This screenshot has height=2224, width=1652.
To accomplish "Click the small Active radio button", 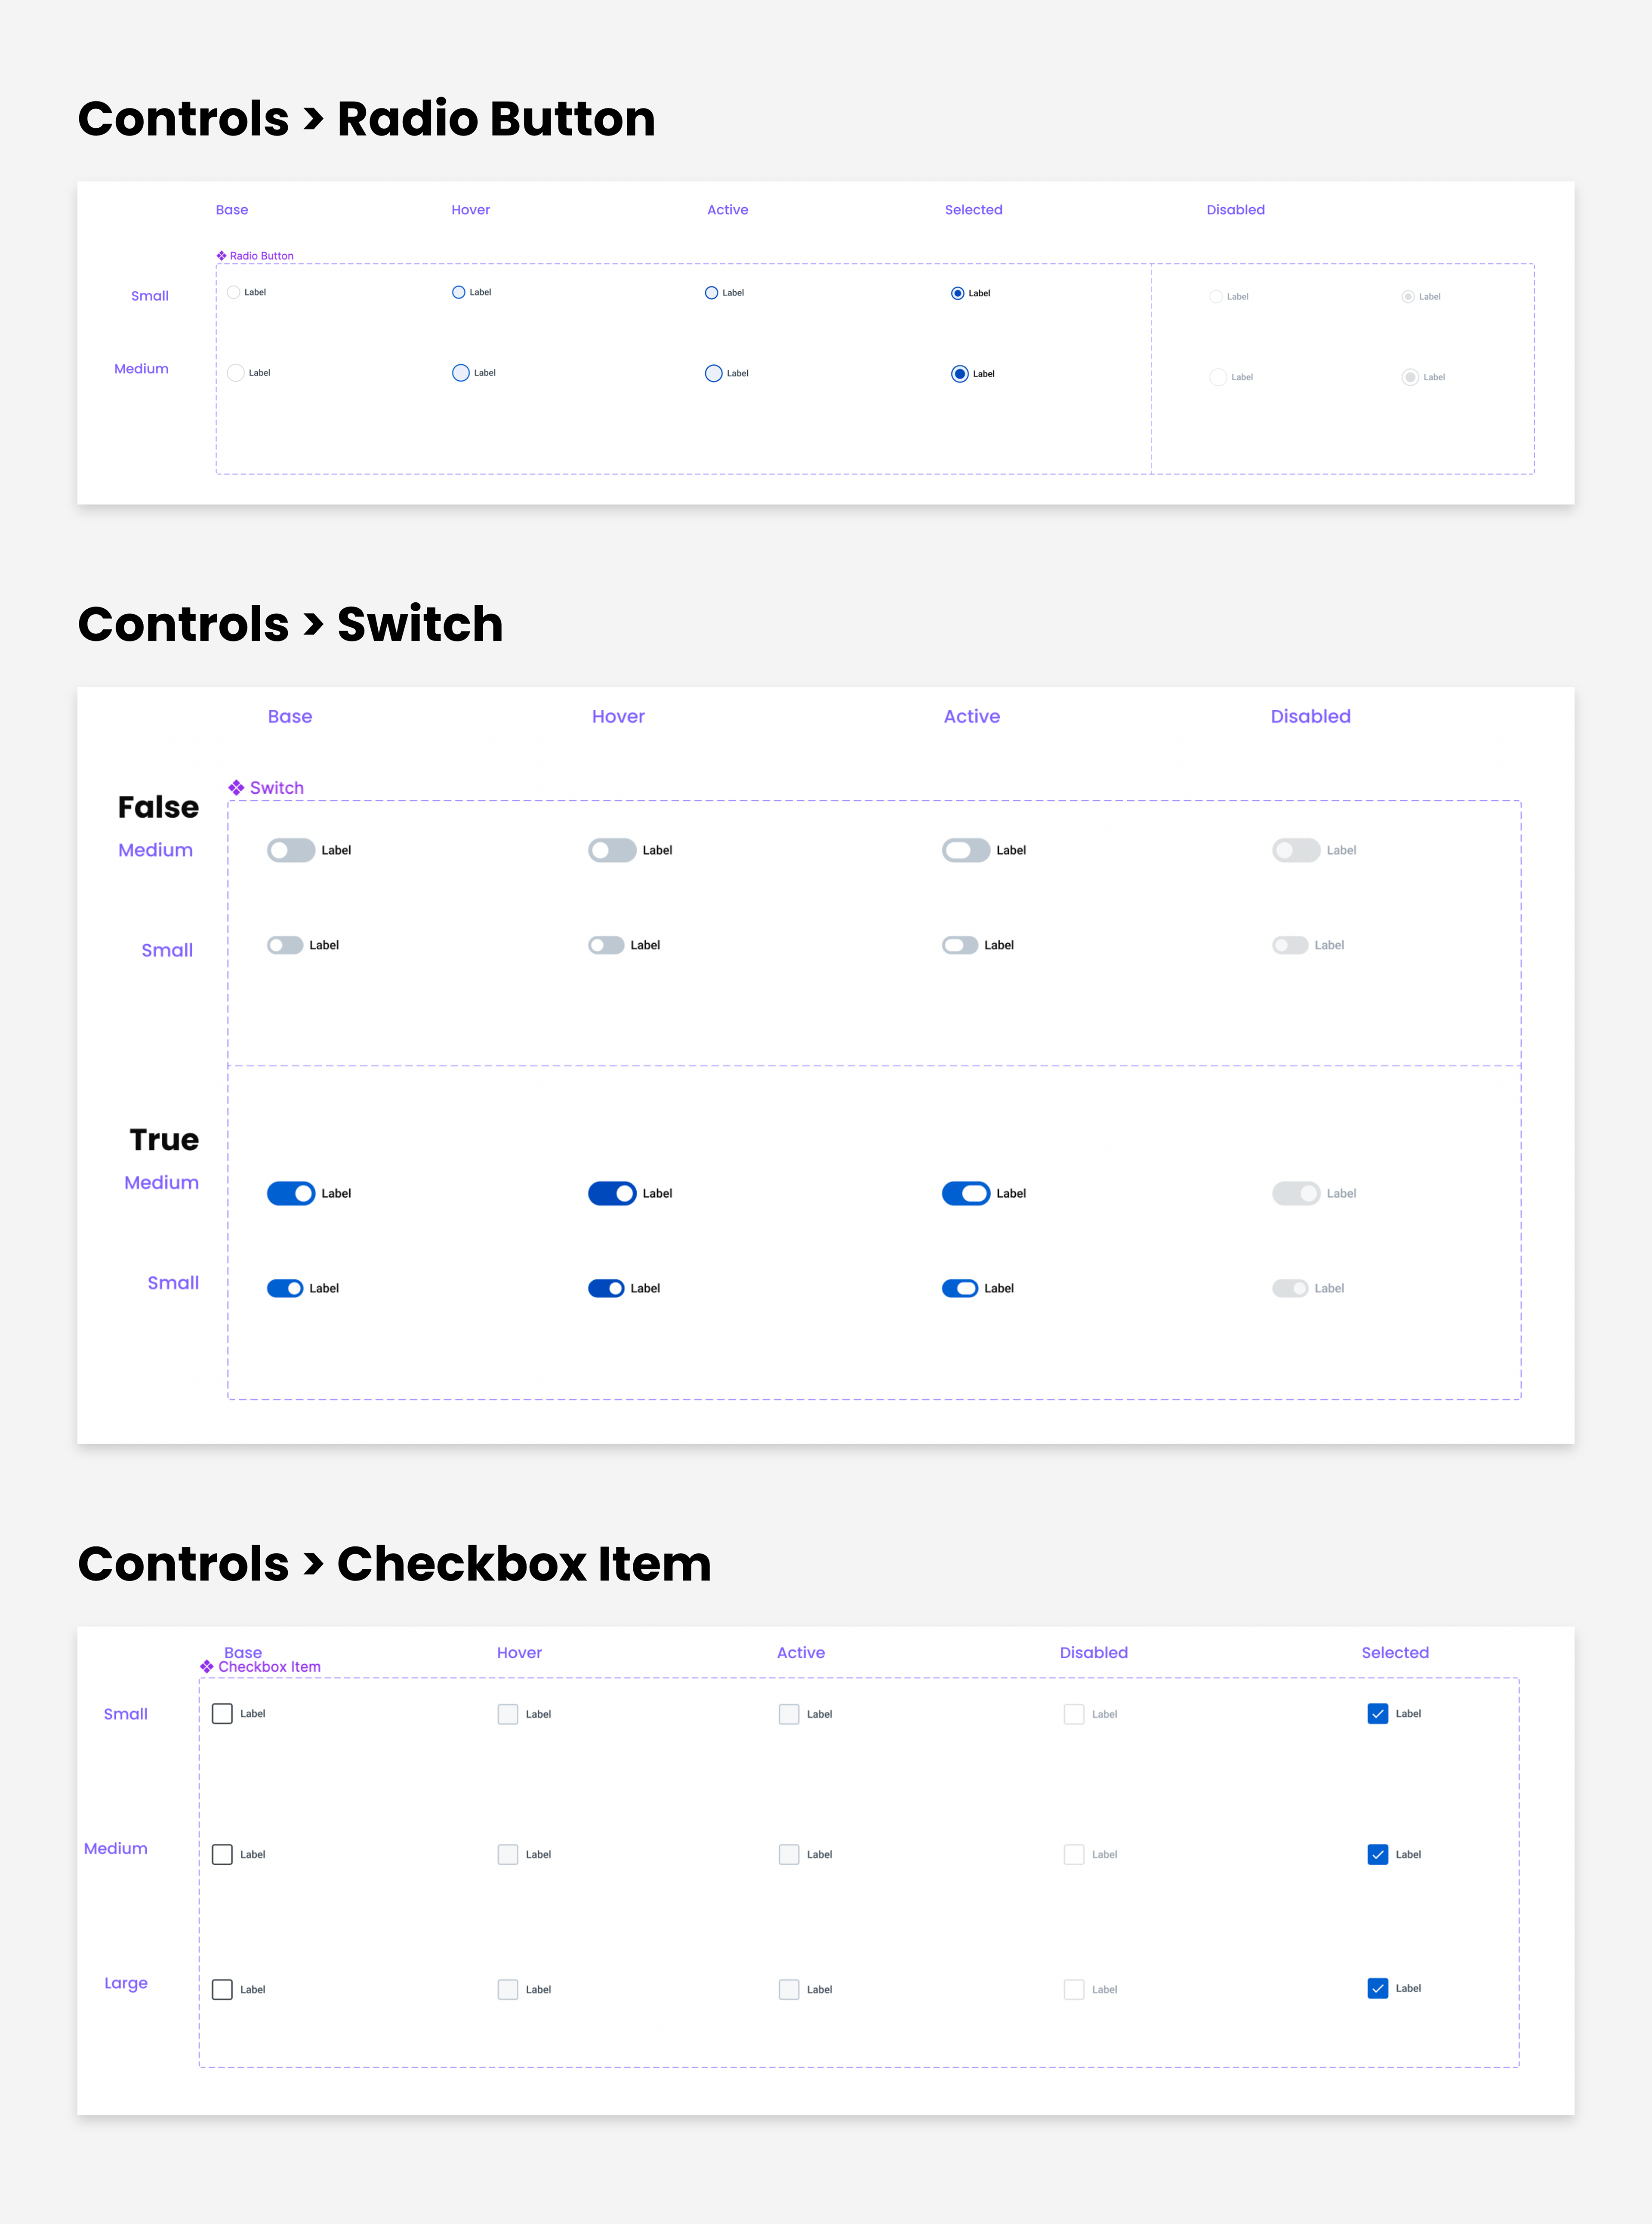I will [711, 293].
